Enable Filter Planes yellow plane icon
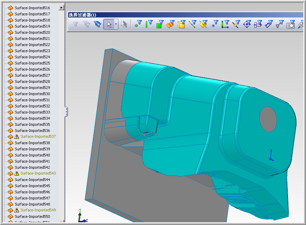Viewport: 306px width, 225px height. coord(203,24)
